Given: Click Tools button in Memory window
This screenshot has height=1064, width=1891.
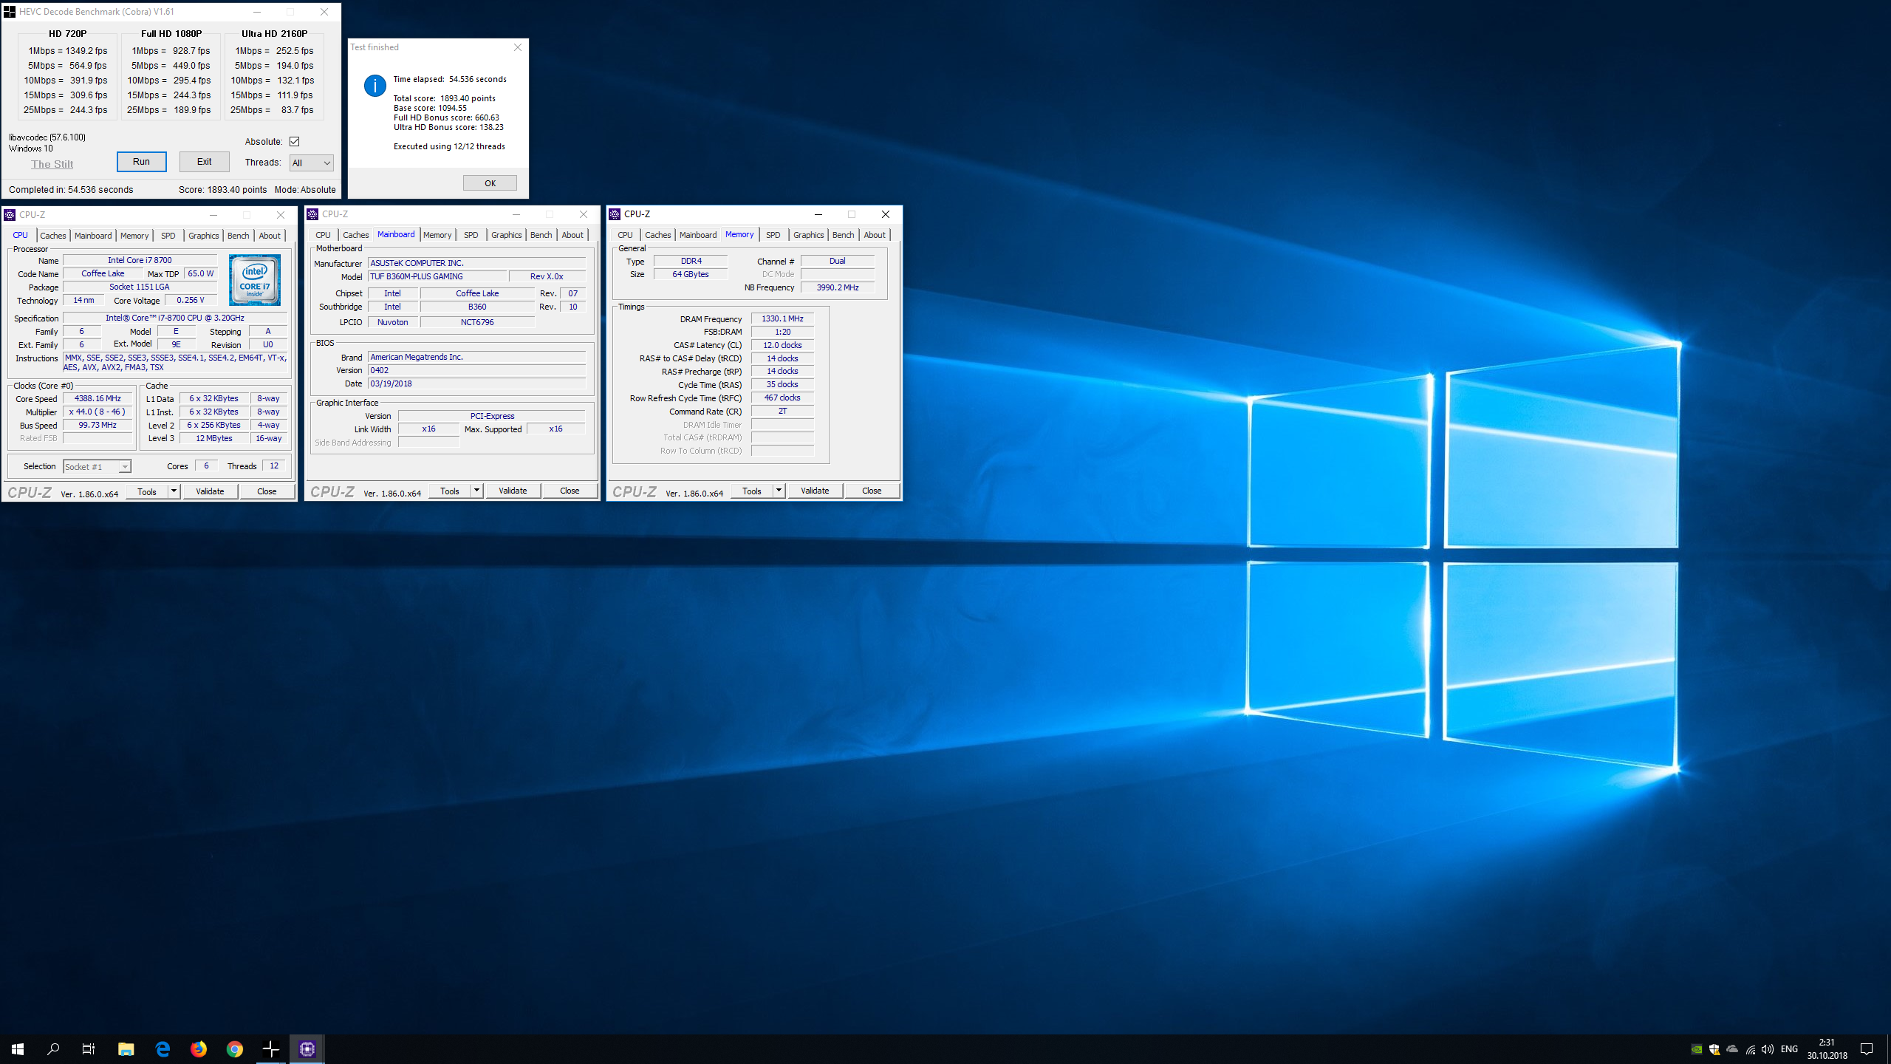Looking at the screenshot, I should pos(752,491).
